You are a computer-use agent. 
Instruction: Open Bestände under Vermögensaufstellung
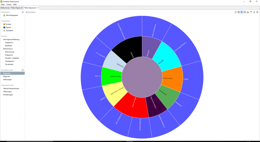click(x=9, y=46)
